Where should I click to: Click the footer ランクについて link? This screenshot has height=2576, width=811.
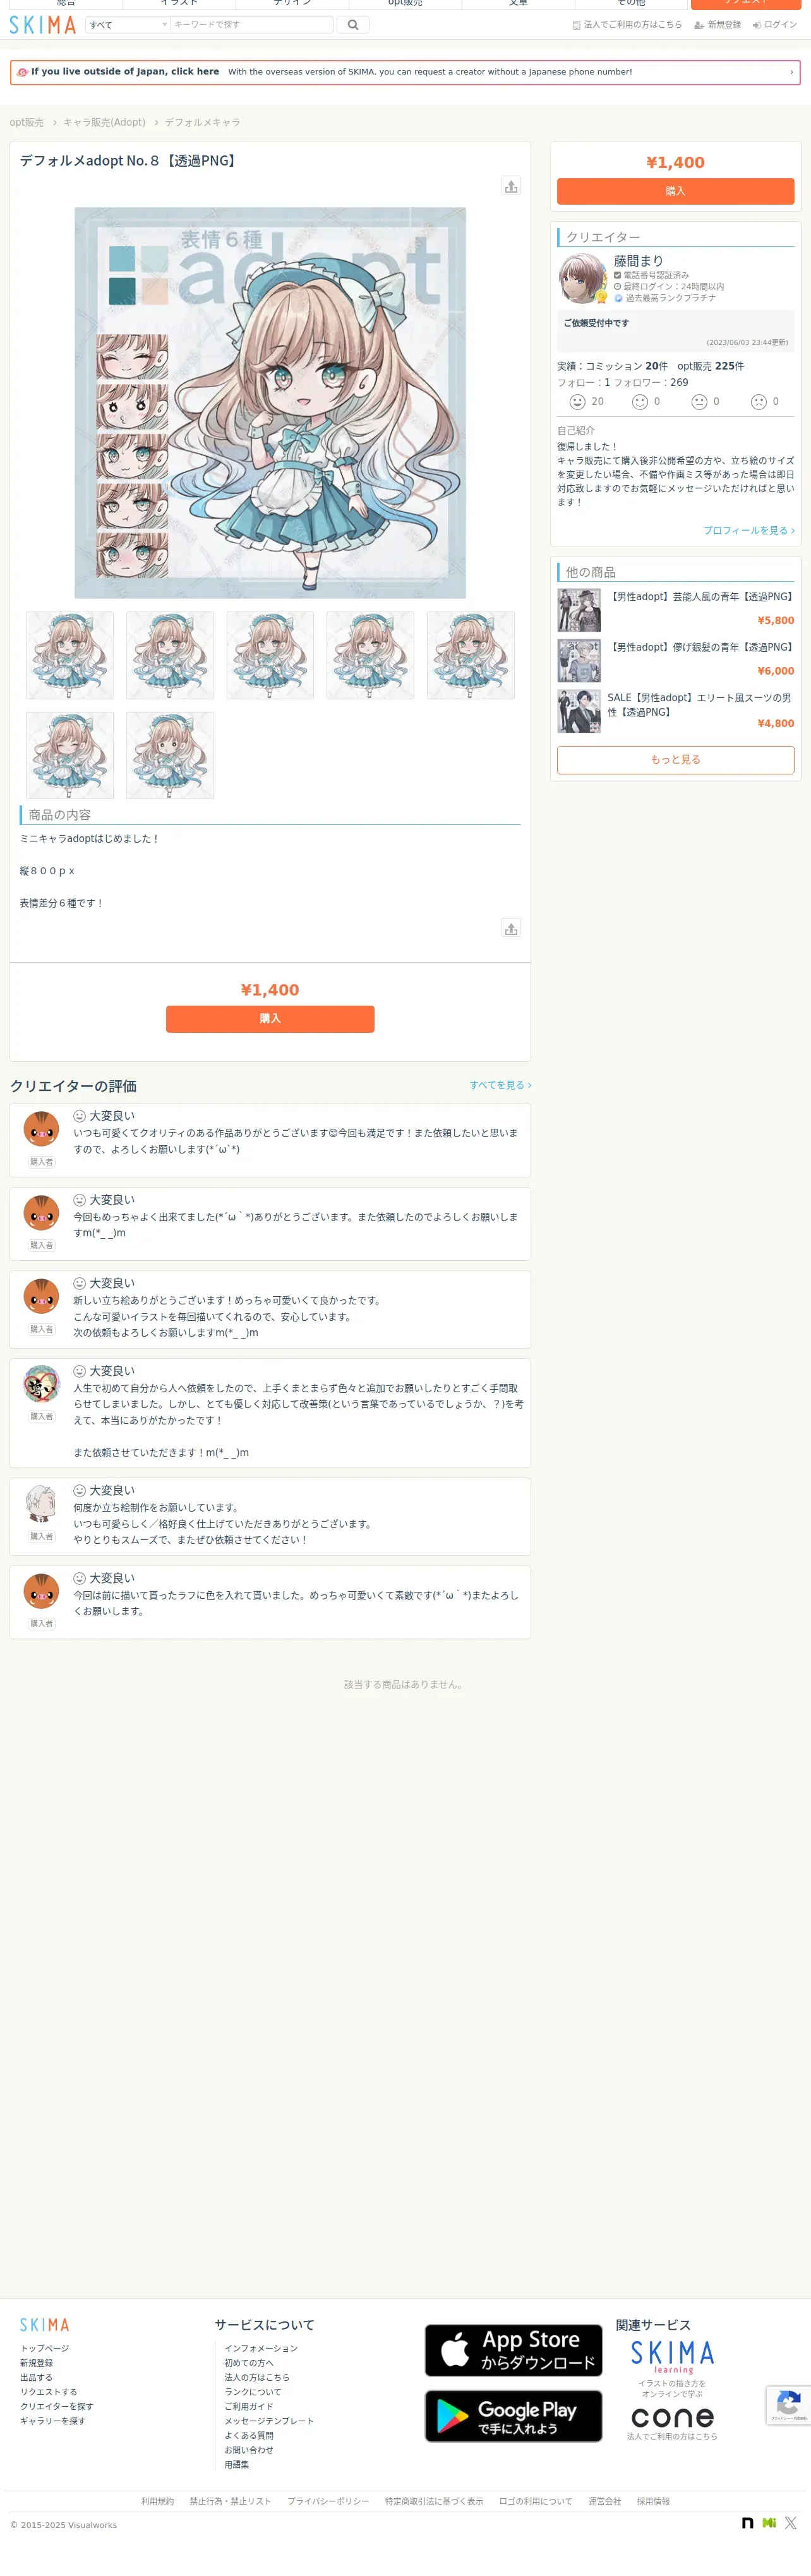pyautogui.click(x=253, y=2393)
